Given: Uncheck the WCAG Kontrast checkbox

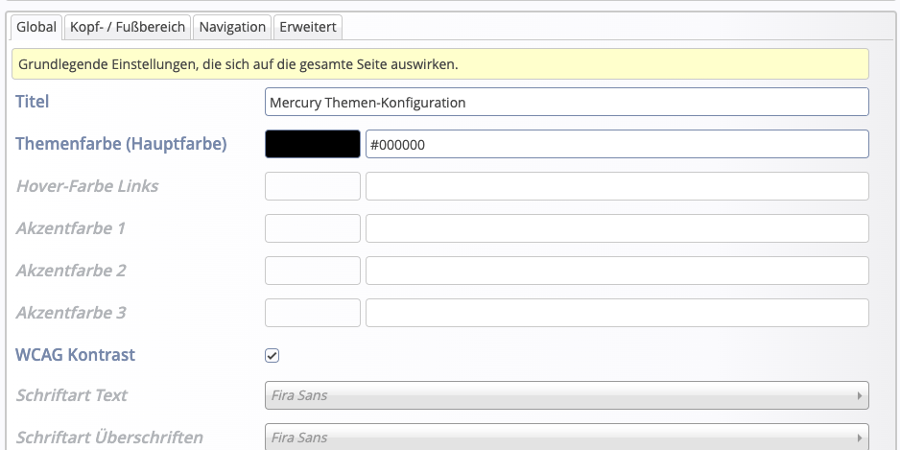Looking at the screenshot, I should tap(272, 356).
